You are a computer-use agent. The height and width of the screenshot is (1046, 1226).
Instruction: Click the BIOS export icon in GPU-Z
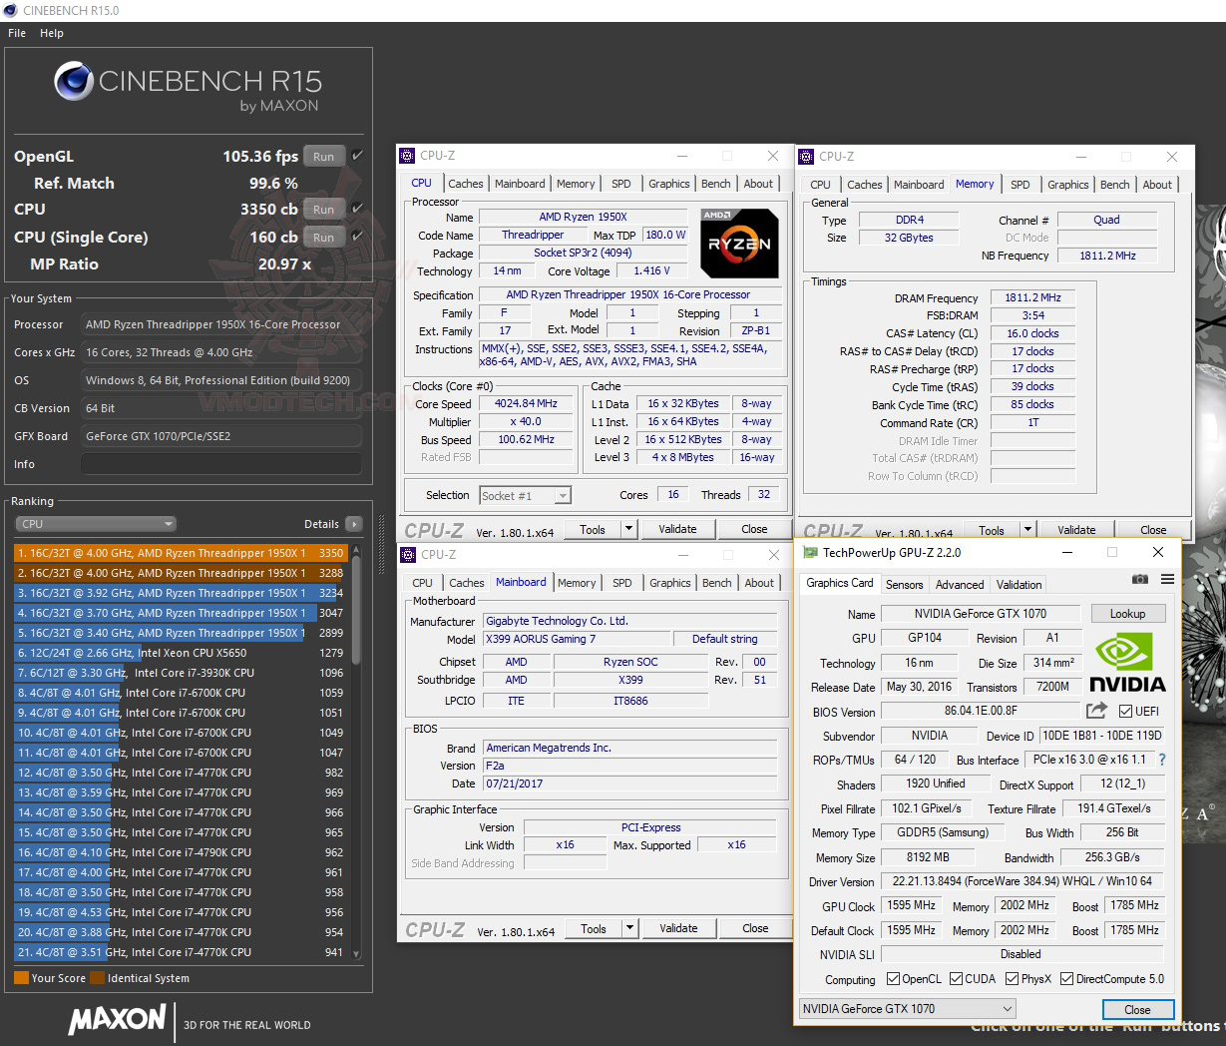[1095, 711]
